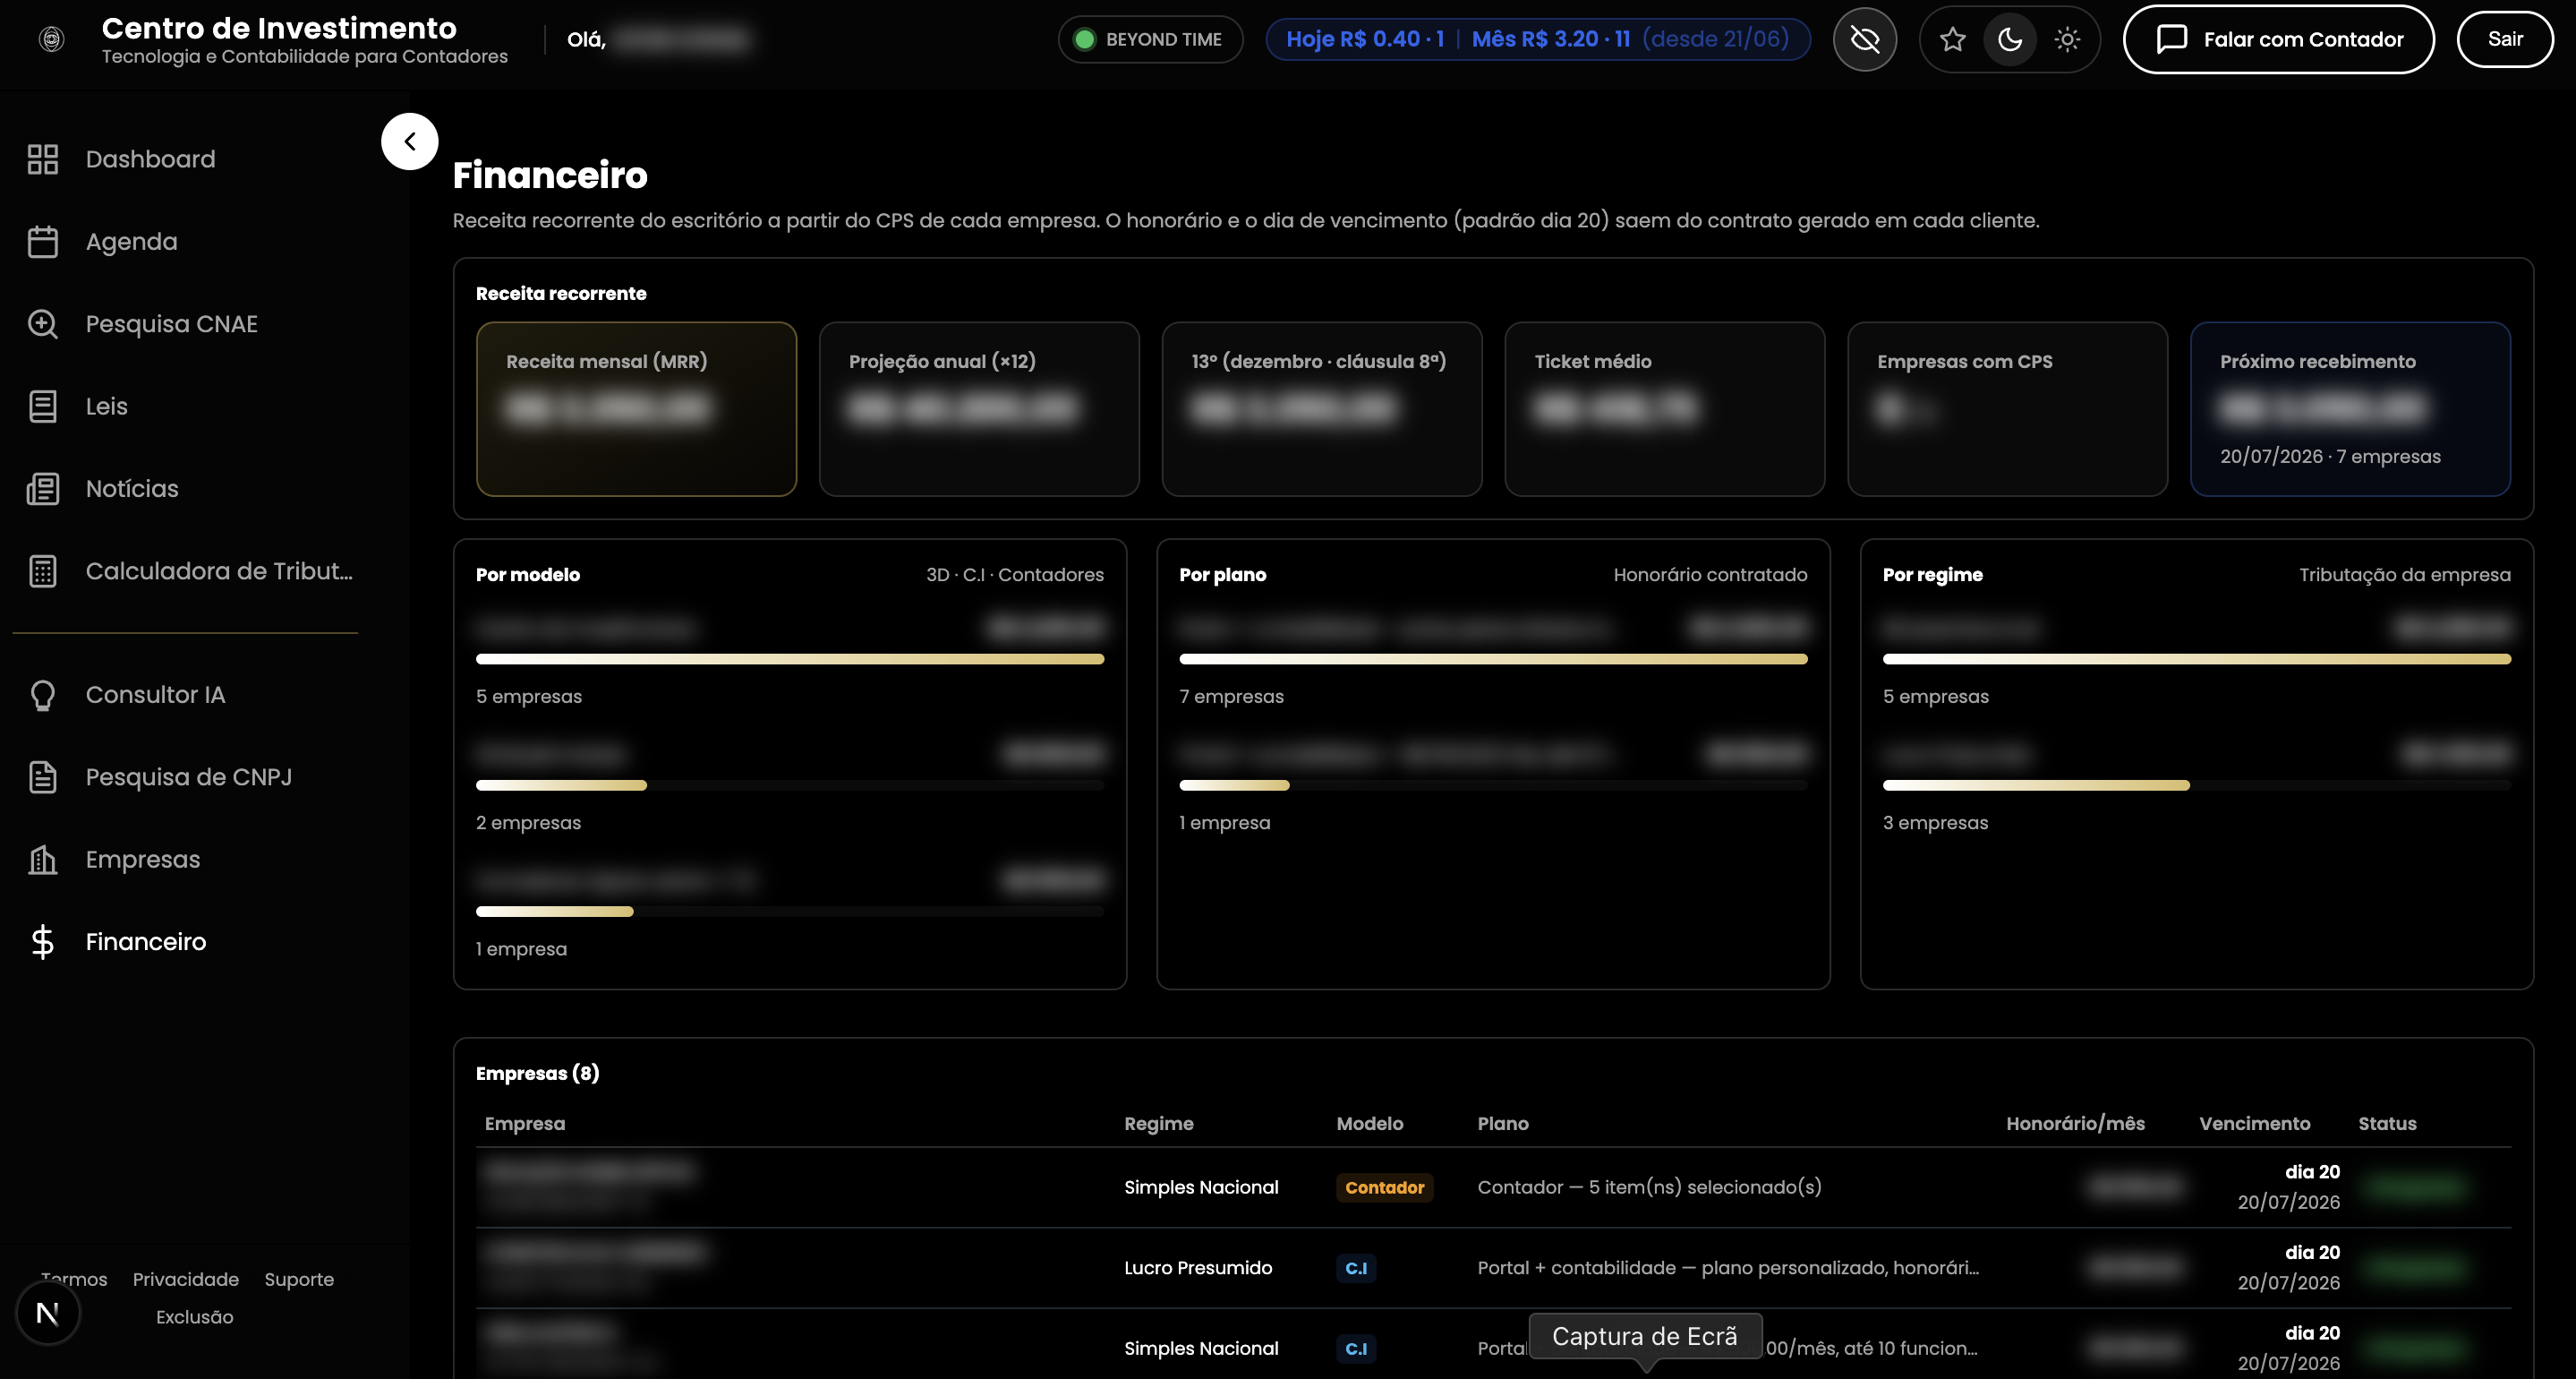Click the Status column header
Viewport: 2576px width, 1379px height.
click(x=2387, y=1123)
